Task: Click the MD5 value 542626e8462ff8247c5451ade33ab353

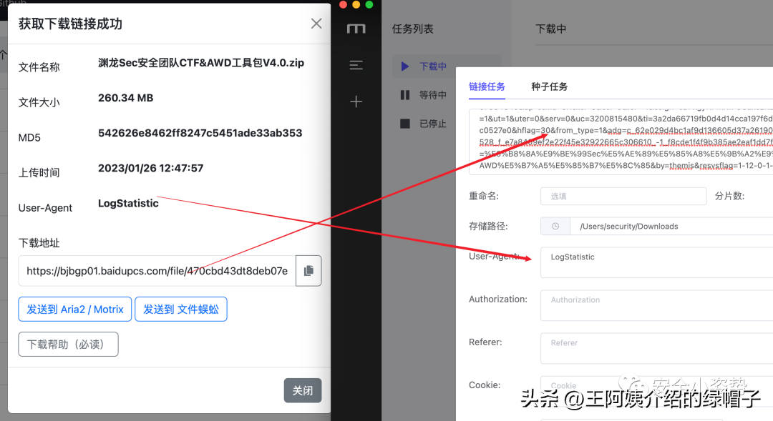Action: pyautogui.click(x=200, y=133)
